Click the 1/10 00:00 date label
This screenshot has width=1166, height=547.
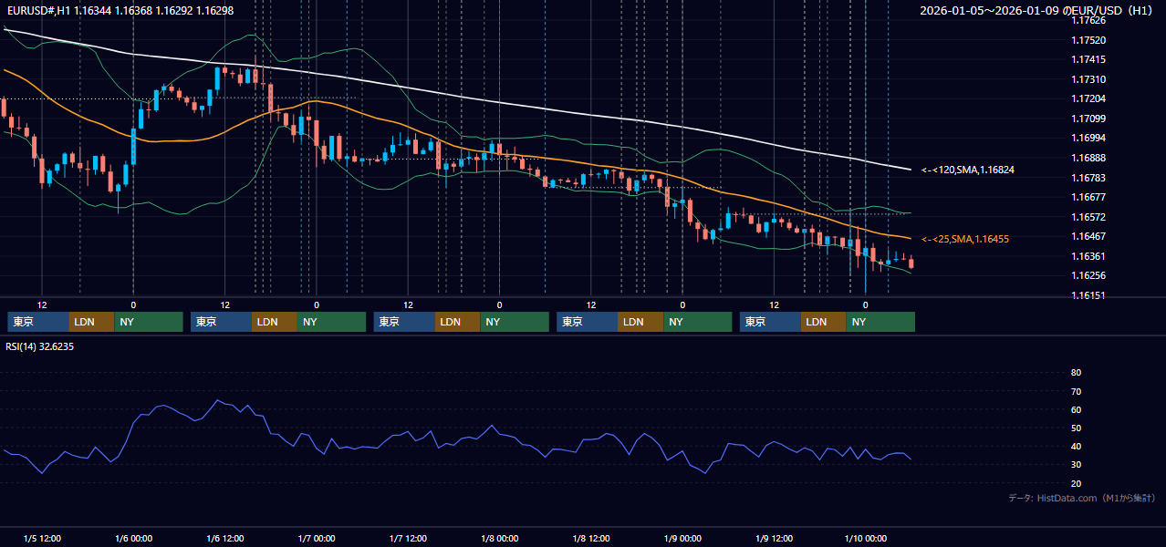point(865,539)
